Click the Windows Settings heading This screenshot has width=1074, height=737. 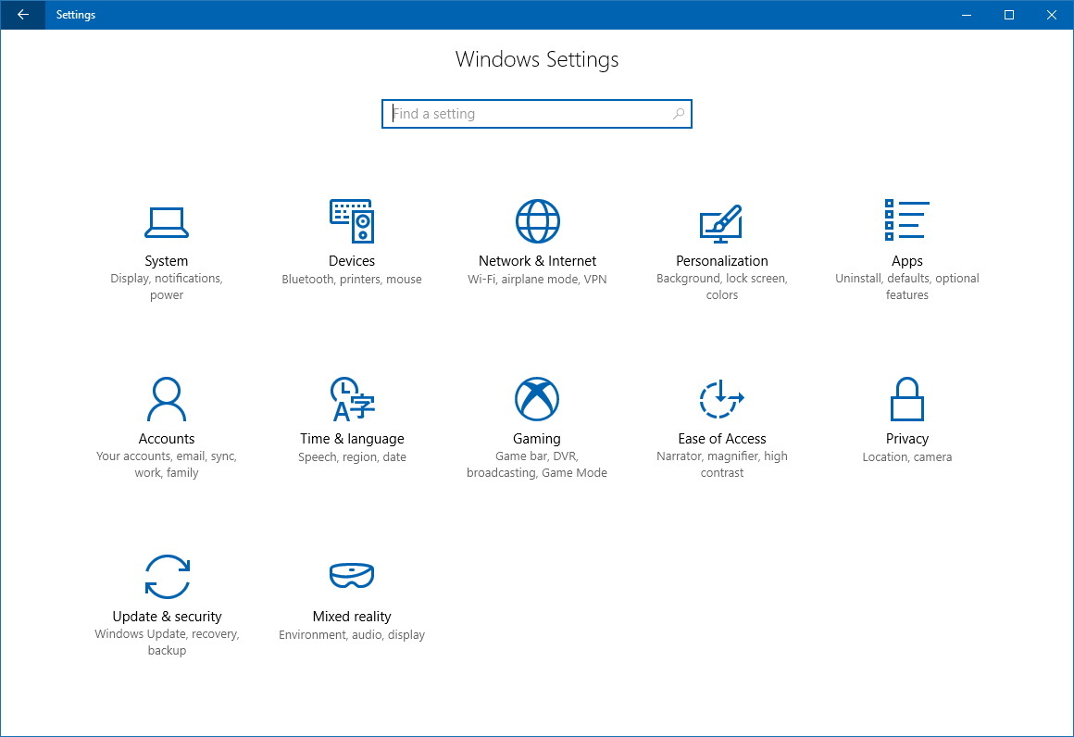(537, 59)
